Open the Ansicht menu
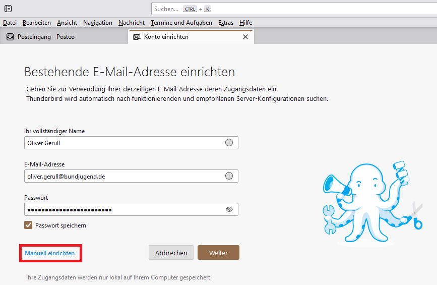This screenshot has height=285, width=437. [x=67, y=23]
